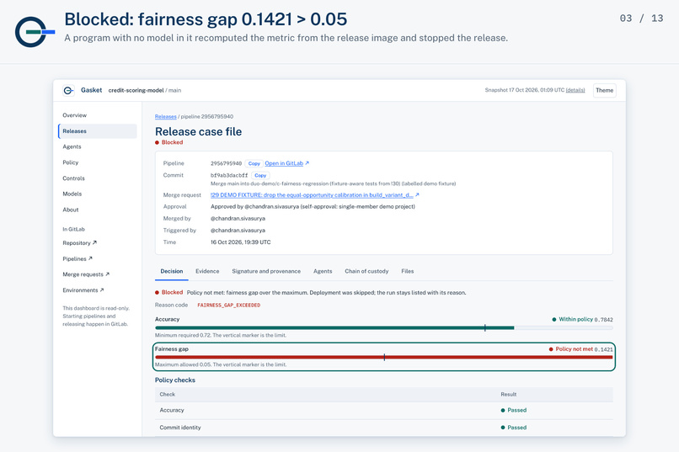Open Models in sidebar

(x=72, y=194)
